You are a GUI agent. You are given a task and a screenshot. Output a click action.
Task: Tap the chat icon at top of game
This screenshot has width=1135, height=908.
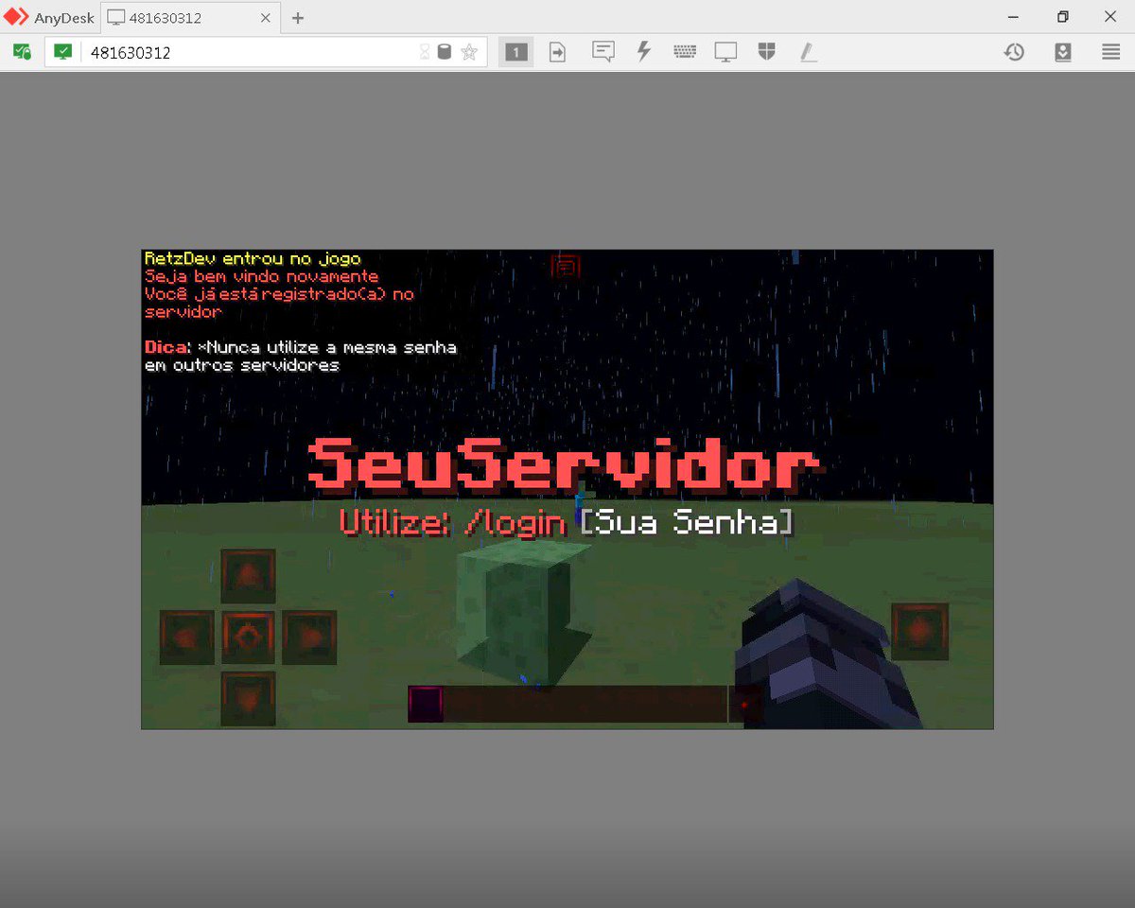coord(566,266)
